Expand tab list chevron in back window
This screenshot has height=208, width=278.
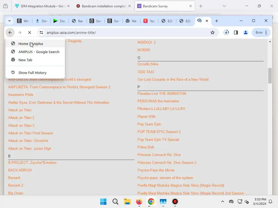pyautogui.click(x=224, y=6)
